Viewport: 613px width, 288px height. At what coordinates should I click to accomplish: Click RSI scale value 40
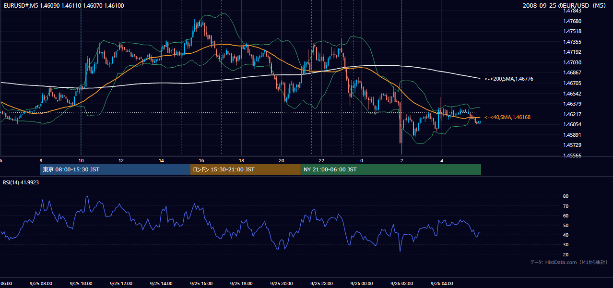pos(566,235)
